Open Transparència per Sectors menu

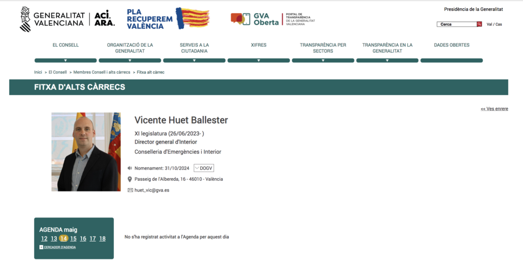coord(323,48)
